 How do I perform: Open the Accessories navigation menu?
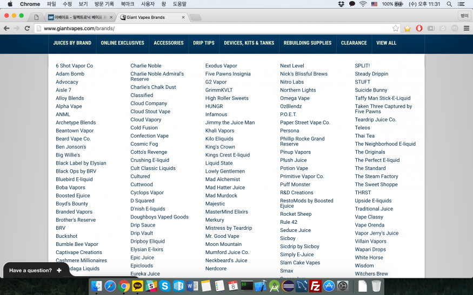(x=169, y=43)
